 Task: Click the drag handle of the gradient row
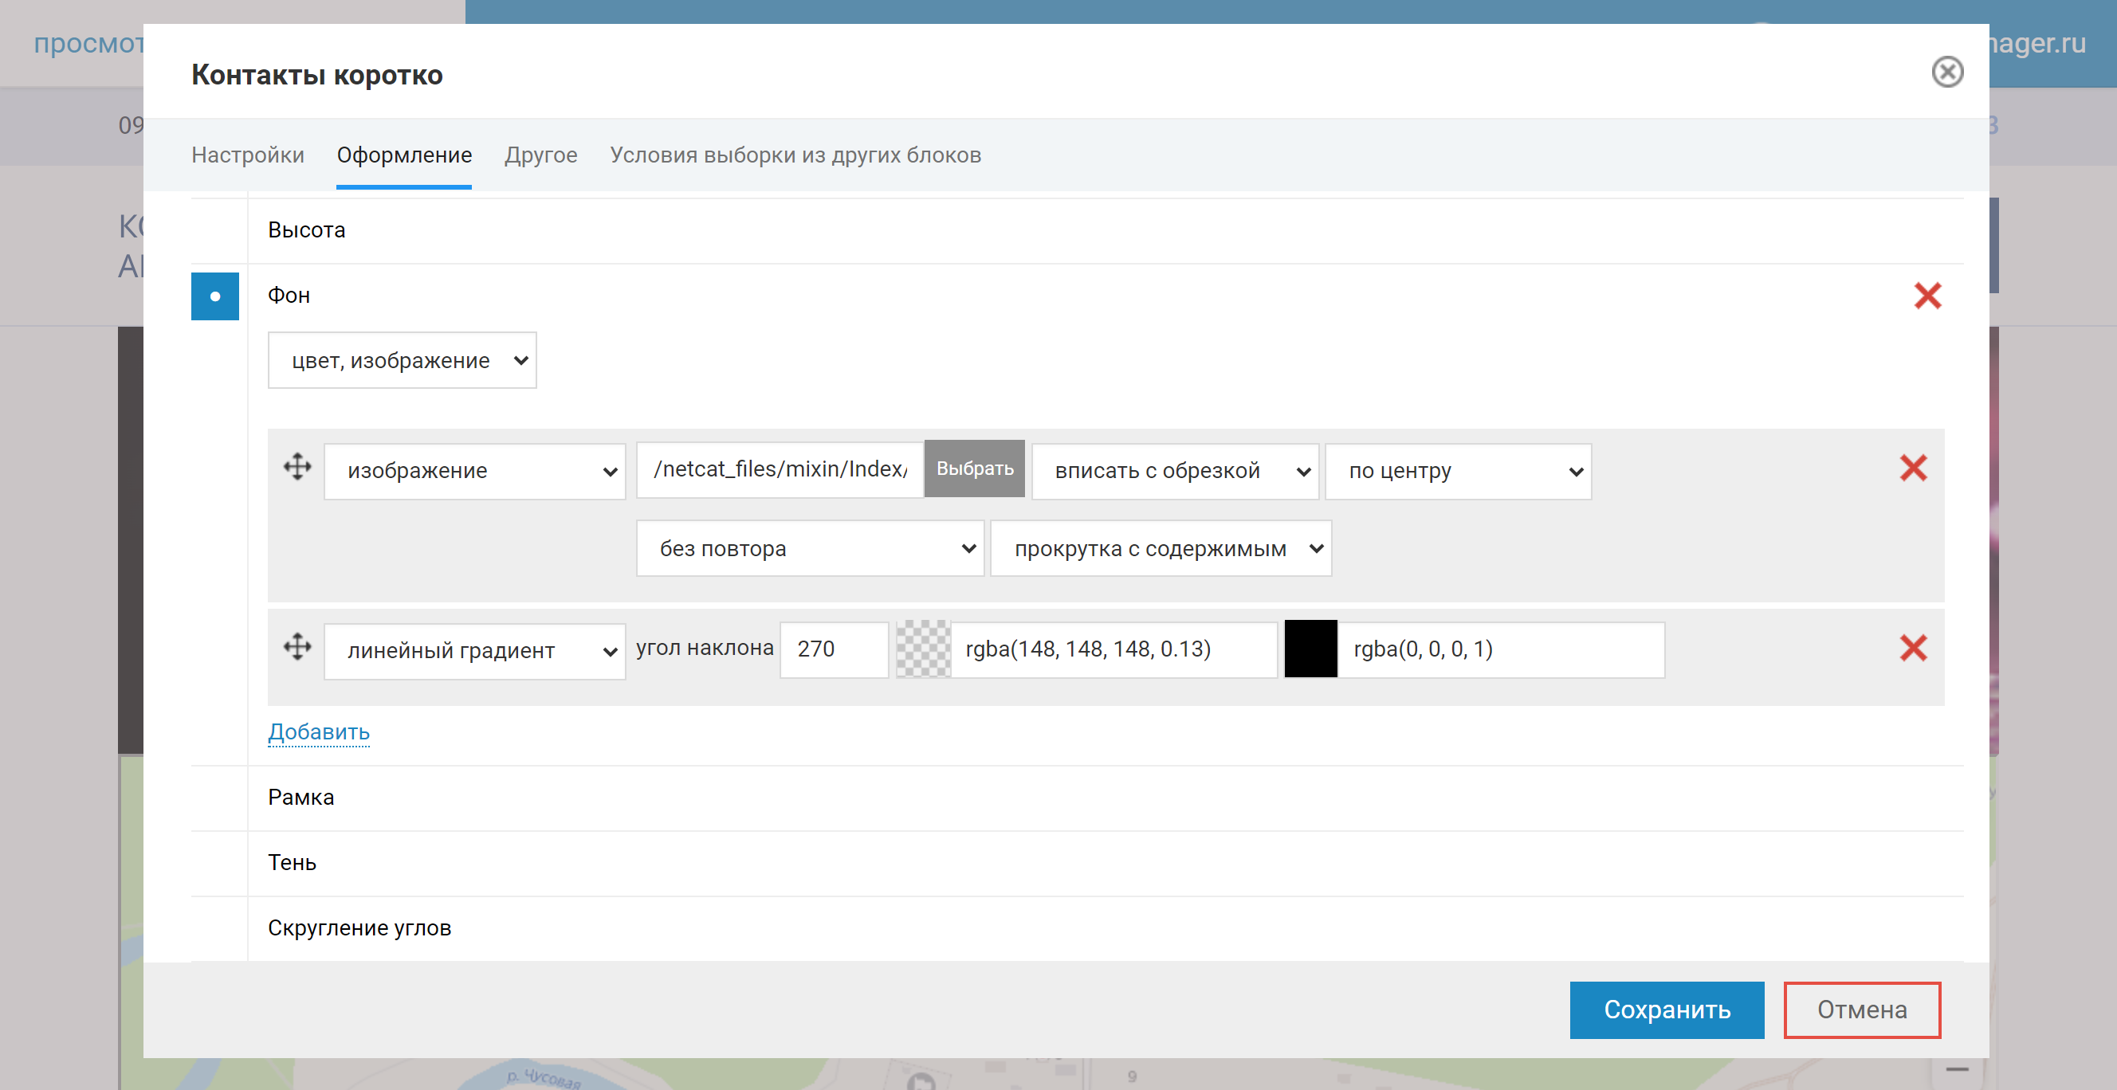pos(297,647)
